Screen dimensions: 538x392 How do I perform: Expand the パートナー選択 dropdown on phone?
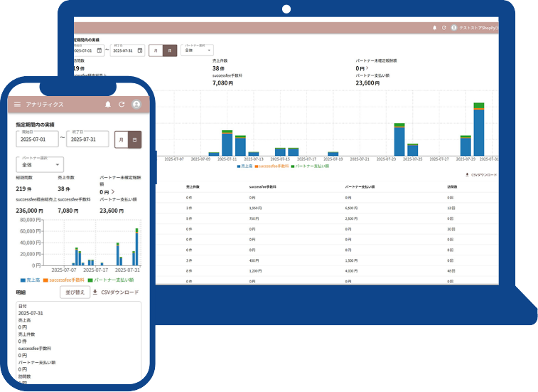40,164
